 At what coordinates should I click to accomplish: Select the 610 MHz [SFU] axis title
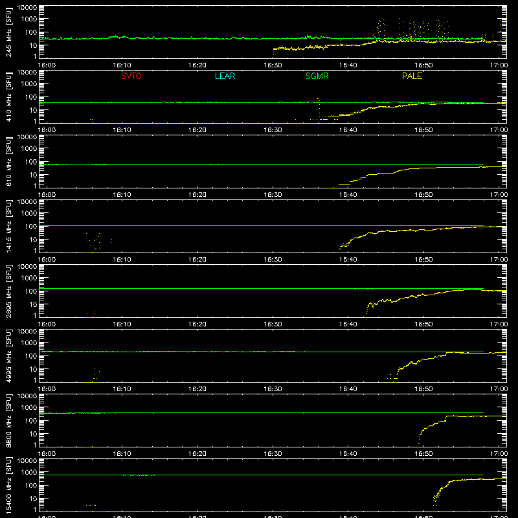click(9, 162)
